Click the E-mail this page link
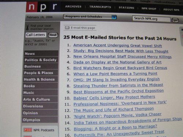 (83, 28)
